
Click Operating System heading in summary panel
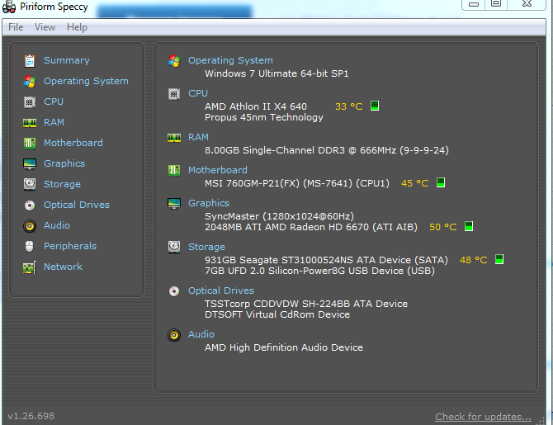coord(230,61)
